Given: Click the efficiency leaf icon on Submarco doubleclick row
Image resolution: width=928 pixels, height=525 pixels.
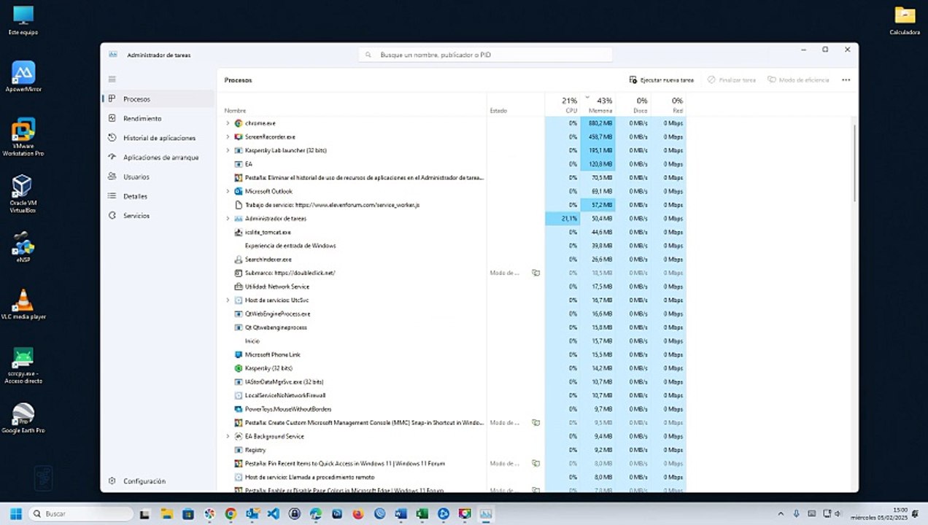Looking at the screenshot, I should click(x=535, y=273).
